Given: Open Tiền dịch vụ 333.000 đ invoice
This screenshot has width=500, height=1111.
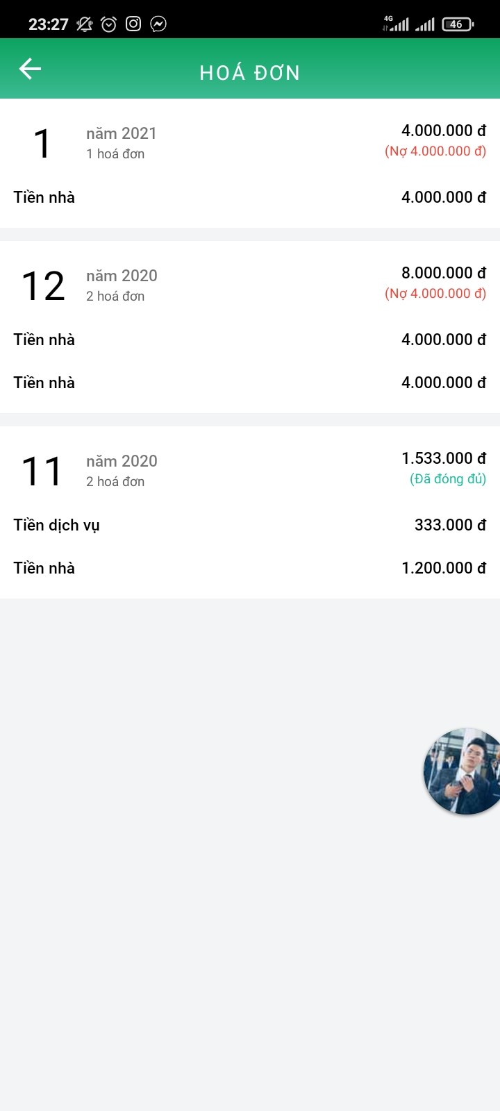Looking at the screenshot, I should point(250,525).
